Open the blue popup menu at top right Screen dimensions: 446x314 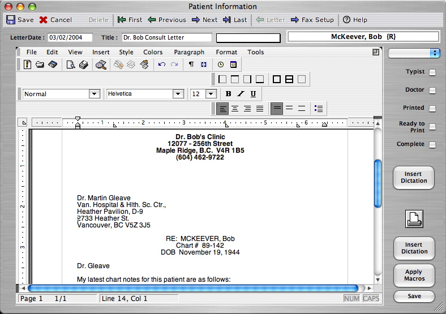pos(414,53)
